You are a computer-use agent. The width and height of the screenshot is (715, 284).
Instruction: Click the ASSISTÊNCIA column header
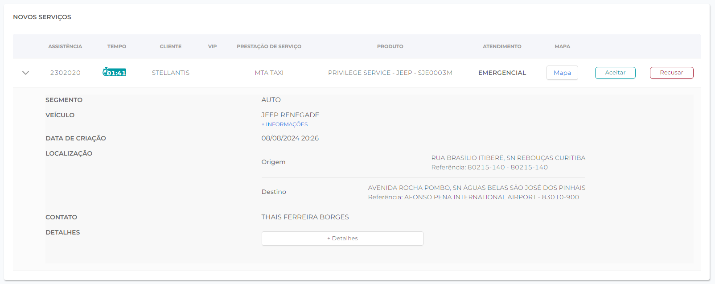pos(65,46)
